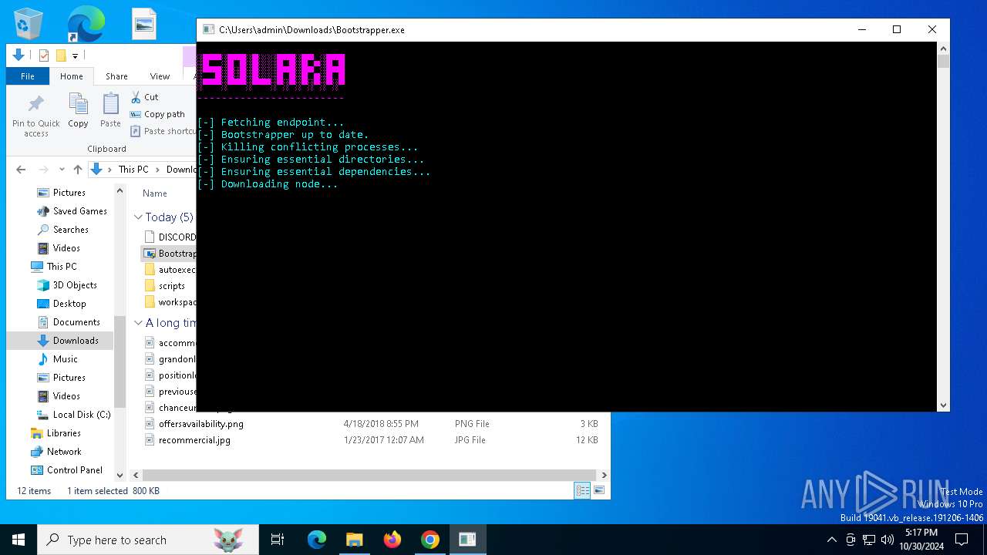This screenshot has height=555, width=987.
Task: Click the Copy button in ribbon
Action: tap(78, 110)
